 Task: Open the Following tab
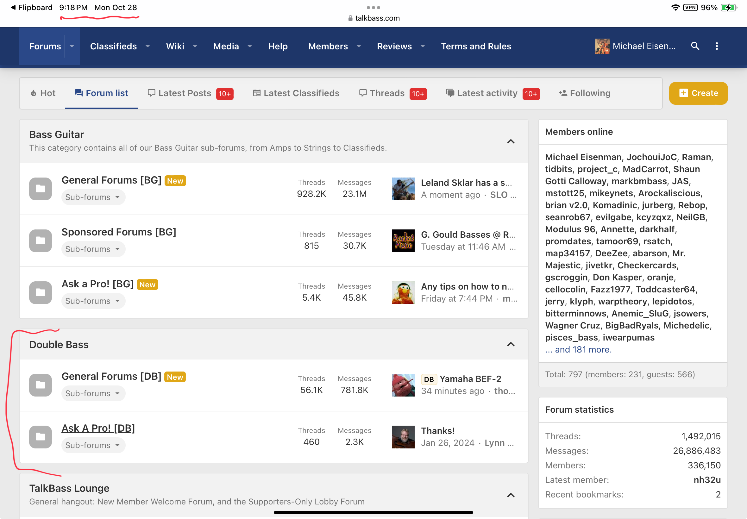(585, 93)
